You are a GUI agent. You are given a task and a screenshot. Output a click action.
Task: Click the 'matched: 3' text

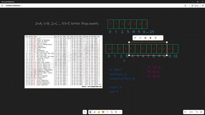tap(118, 74)
